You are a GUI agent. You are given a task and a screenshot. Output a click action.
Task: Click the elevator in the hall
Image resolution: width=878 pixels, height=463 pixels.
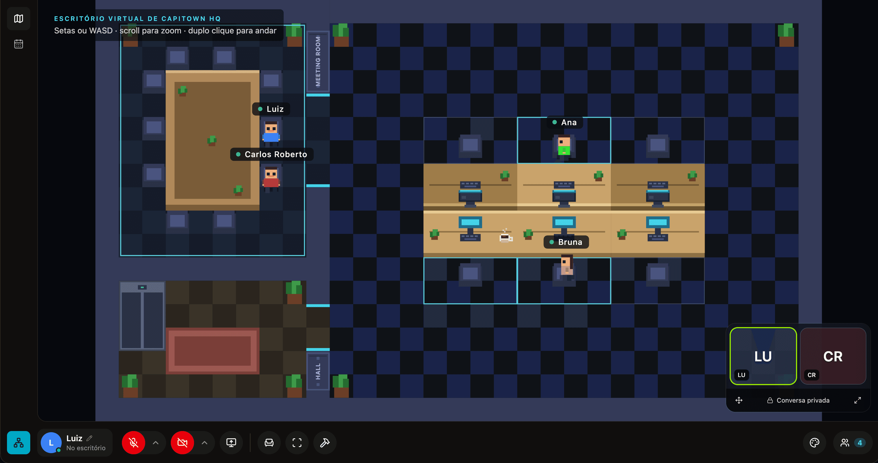[143, 315]
